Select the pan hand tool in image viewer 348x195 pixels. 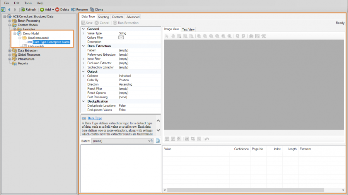tap(173, 36)
